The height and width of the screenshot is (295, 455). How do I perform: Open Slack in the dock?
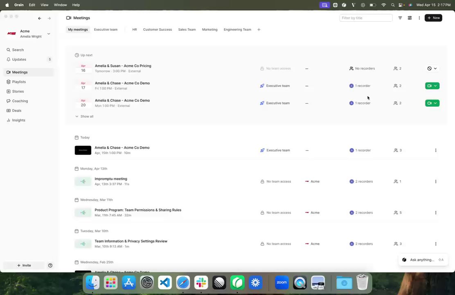click(x=201, y=282)
